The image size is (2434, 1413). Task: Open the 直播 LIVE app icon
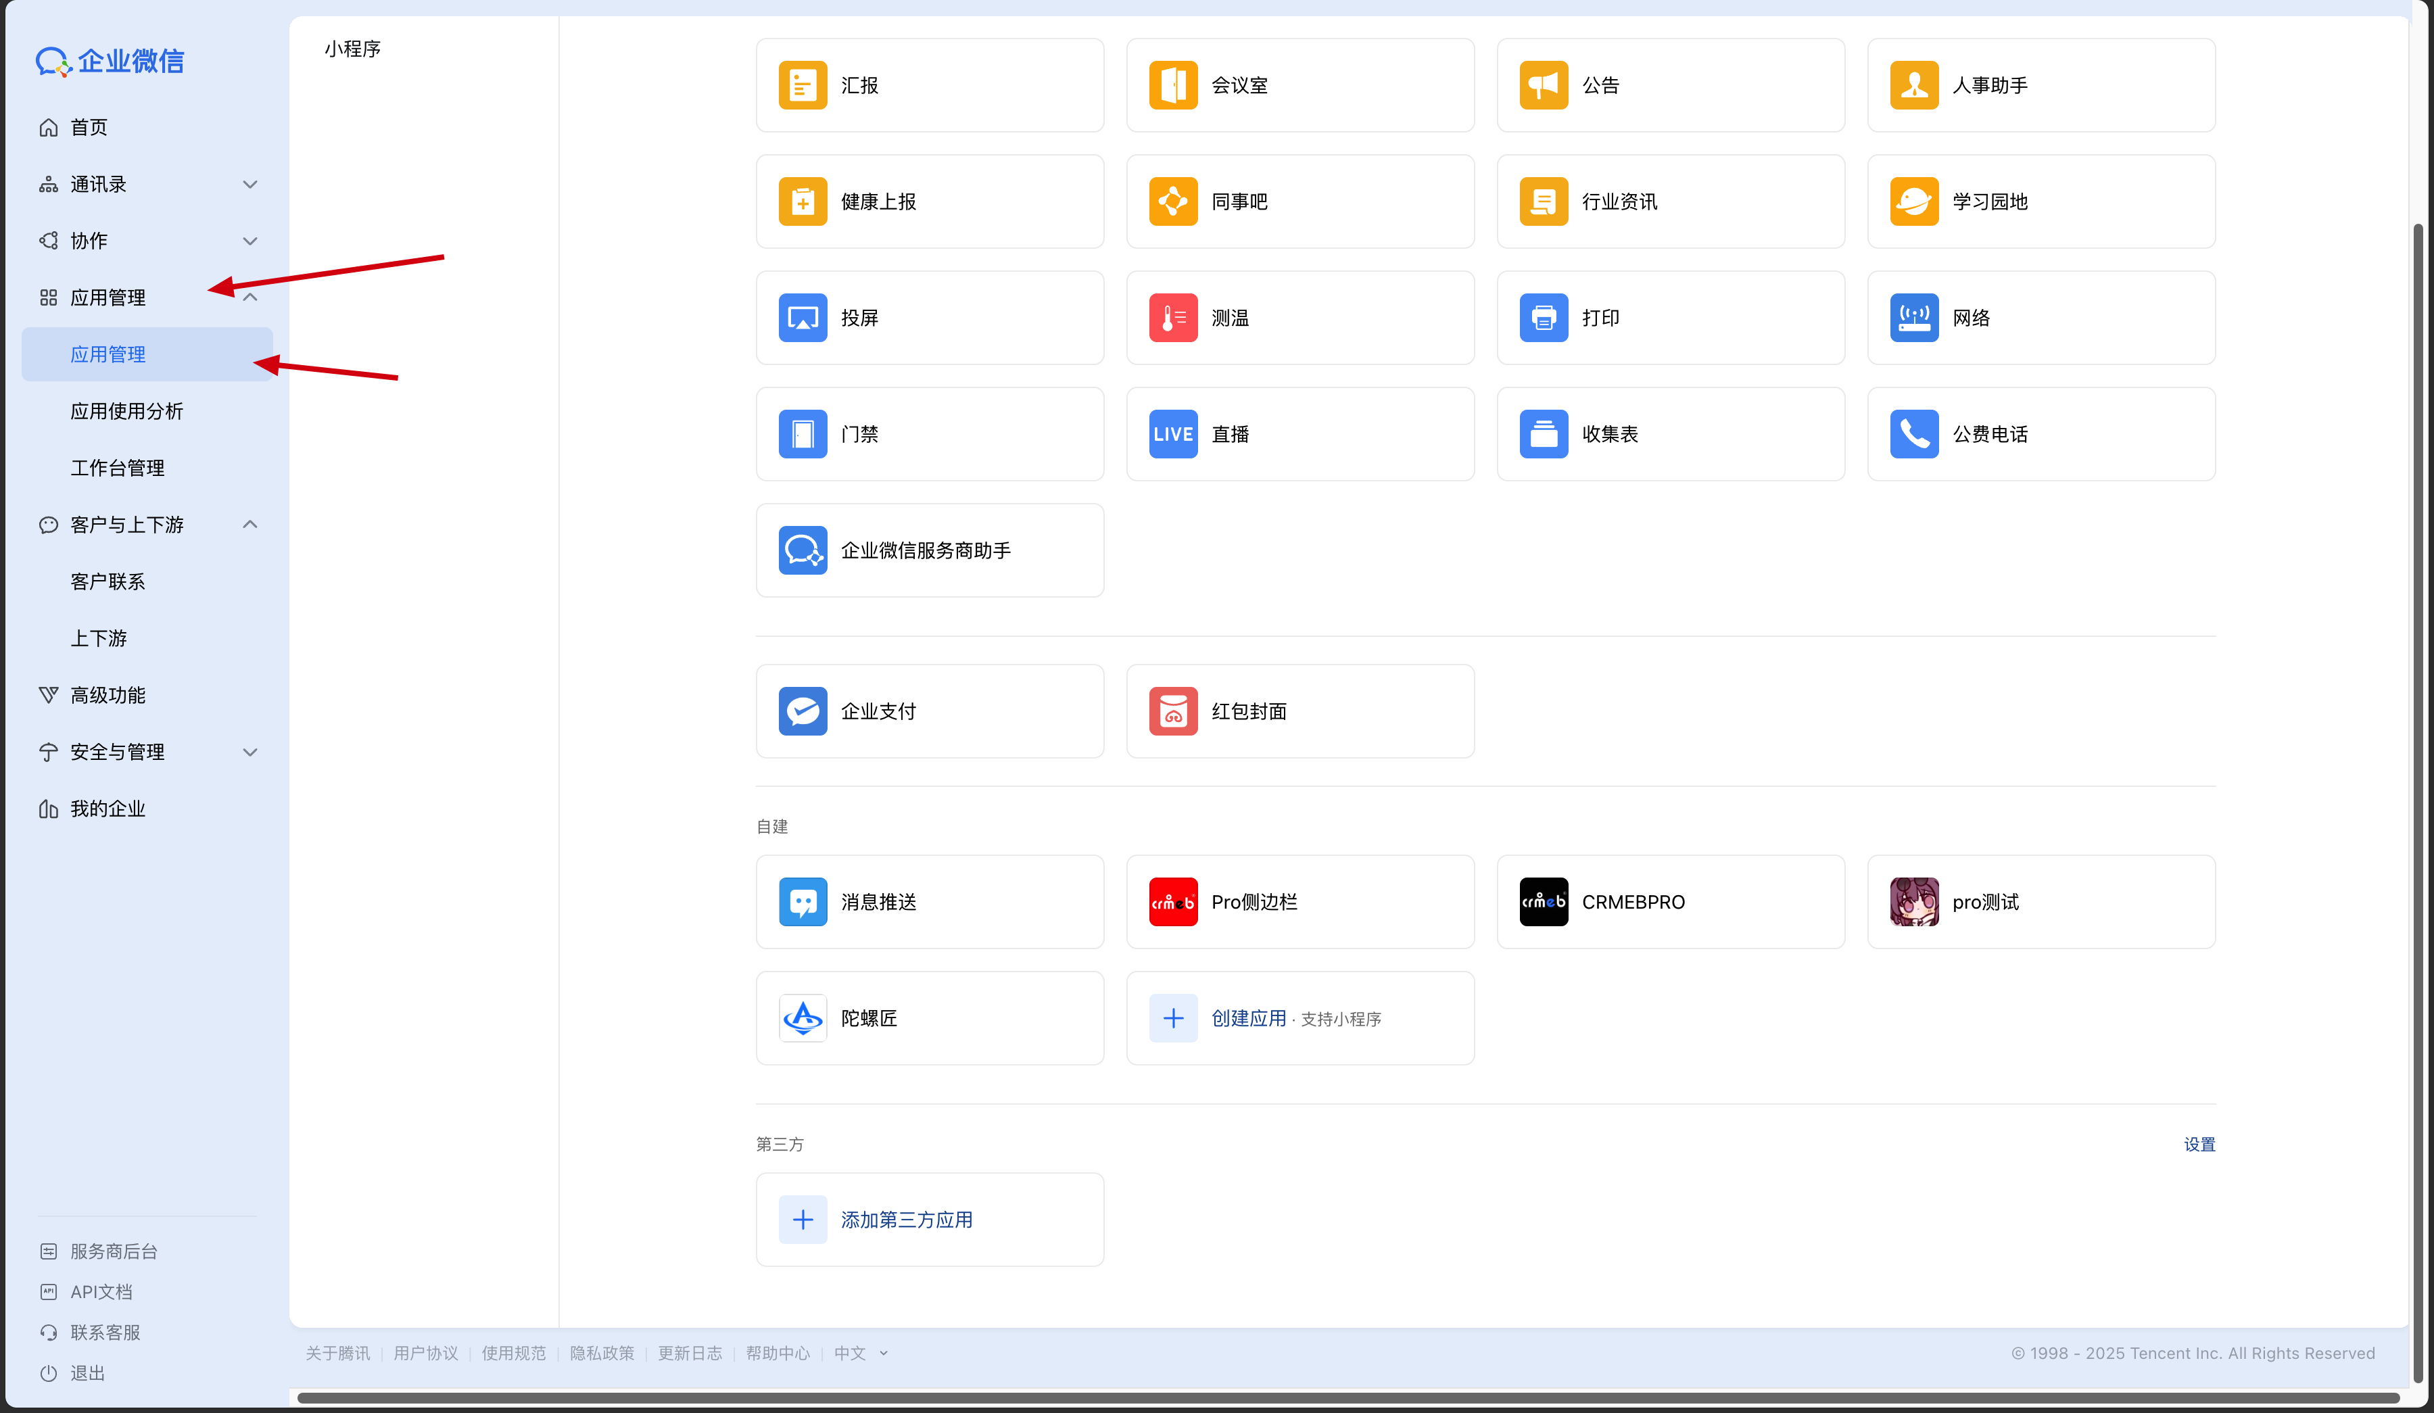click(1172, 433)
